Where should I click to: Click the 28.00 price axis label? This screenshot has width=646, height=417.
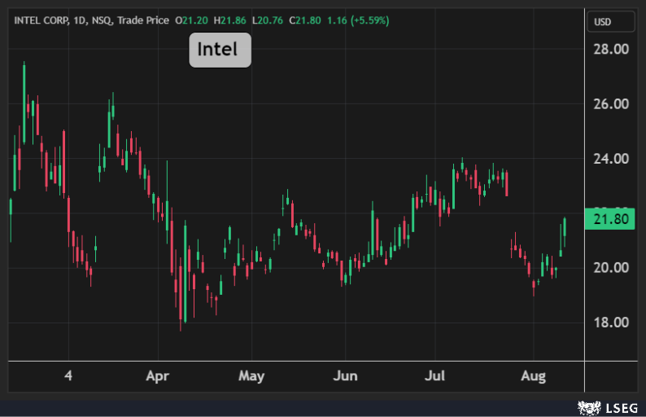point(609,50)
